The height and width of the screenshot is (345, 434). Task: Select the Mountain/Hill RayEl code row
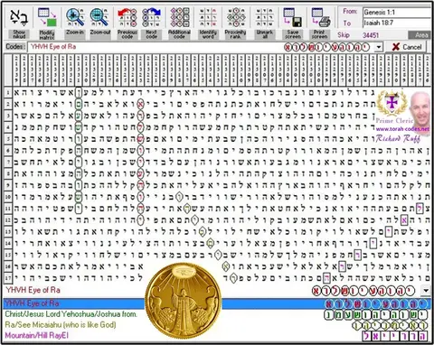coord(217,336)
